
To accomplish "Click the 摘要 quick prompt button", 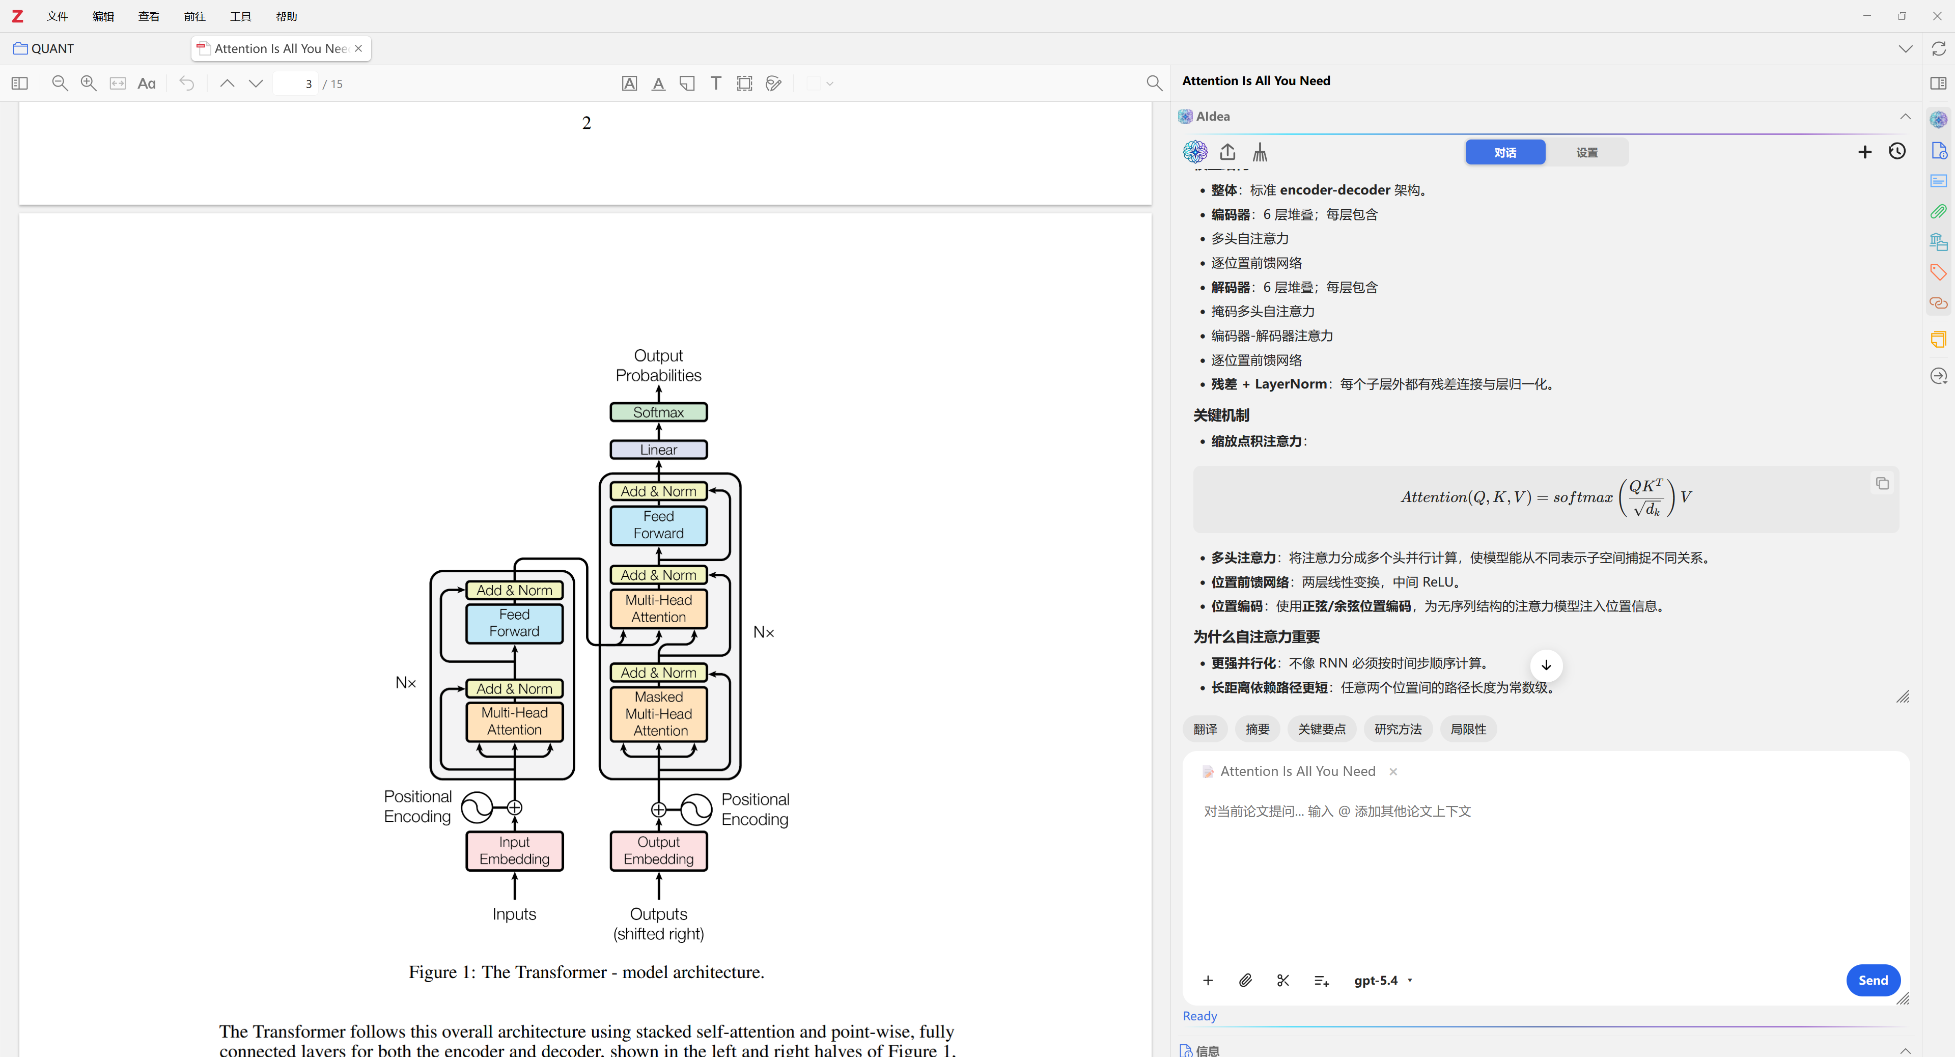I will (x=1258, y=729).
